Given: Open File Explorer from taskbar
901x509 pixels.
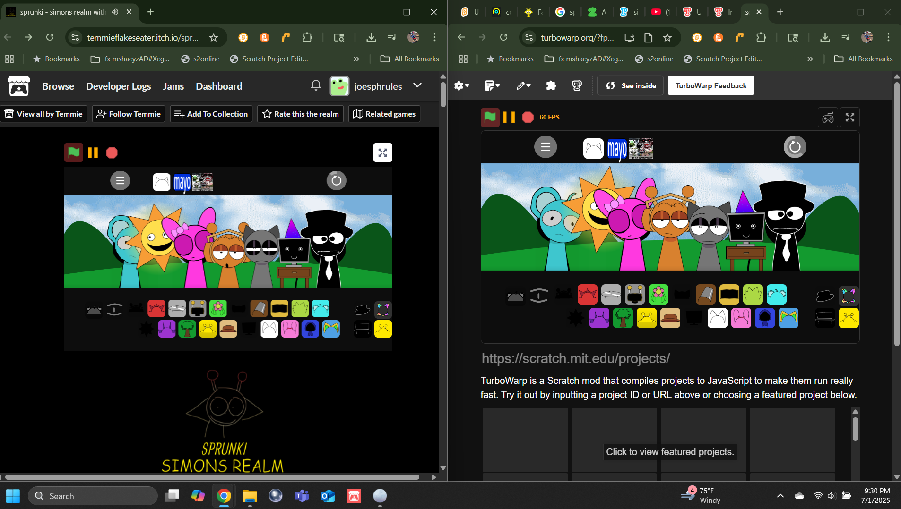Looking at the screenshot, I should [250, 496].
